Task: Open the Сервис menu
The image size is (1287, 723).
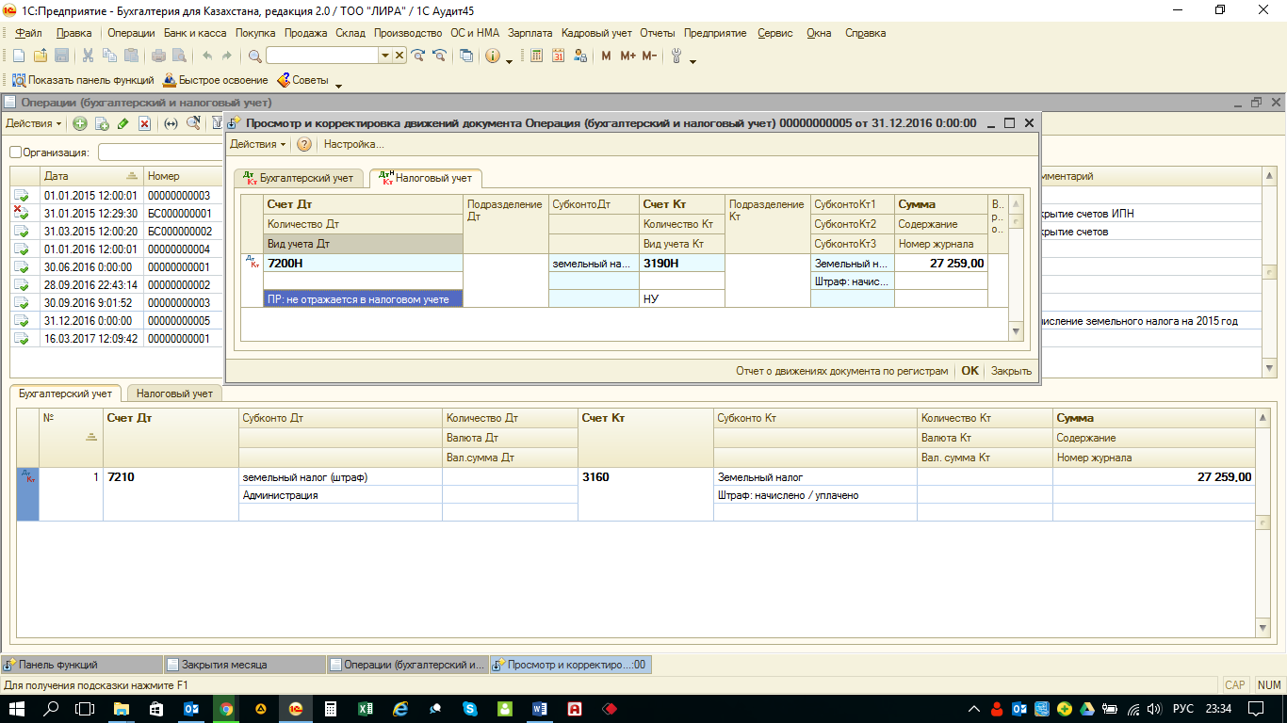Action: click(775, 33)
